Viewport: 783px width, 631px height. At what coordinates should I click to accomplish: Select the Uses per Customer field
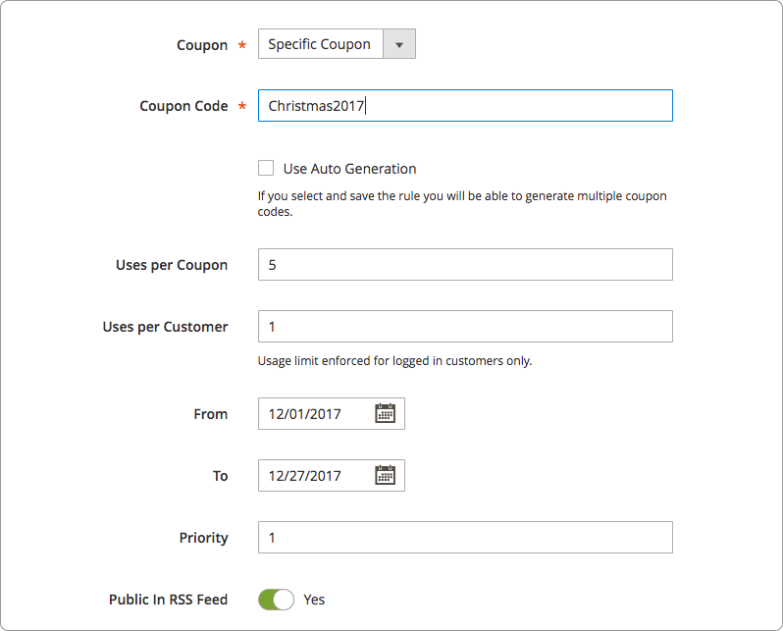coord(465,326)
